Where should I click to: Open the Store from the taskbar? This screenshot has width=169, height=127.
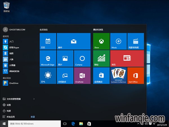click(89, 124)
